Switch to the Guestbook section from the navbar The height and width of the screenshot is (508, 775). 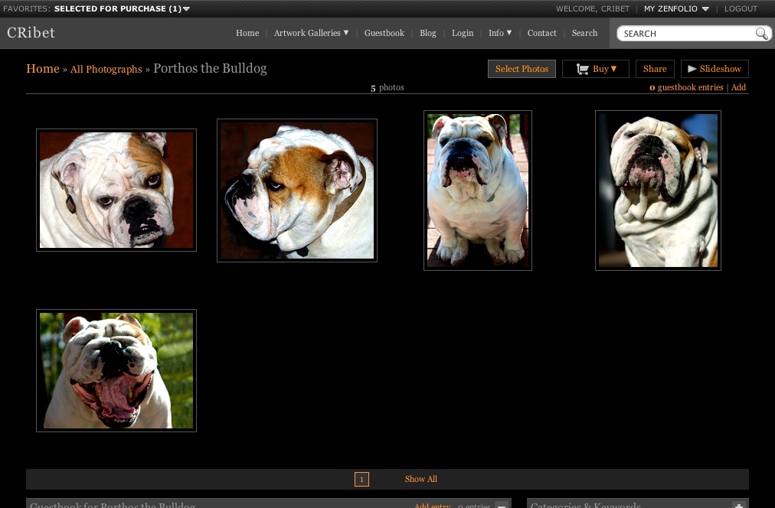(384, 33)
